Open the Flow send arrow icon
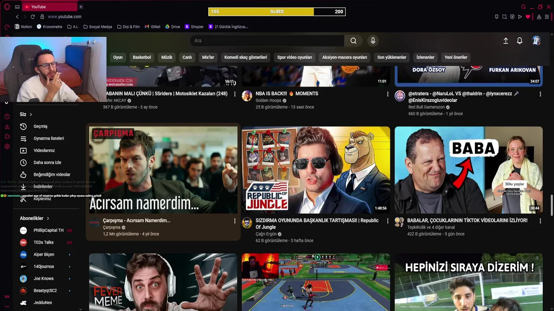 coord(520,17)
